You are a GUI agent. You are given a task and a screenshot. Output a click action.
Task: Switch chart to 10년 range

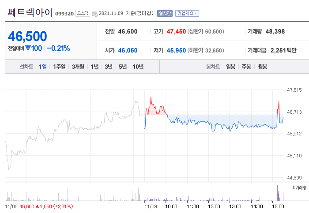tap(138, 67)
